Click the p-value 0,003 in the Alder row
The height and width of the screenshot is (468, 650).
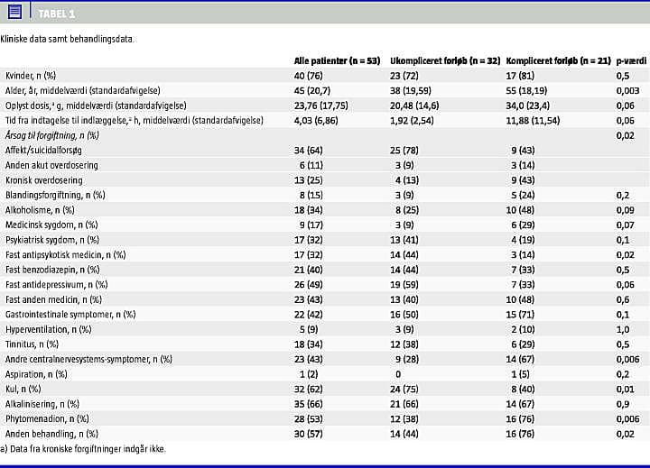point(627,91)
